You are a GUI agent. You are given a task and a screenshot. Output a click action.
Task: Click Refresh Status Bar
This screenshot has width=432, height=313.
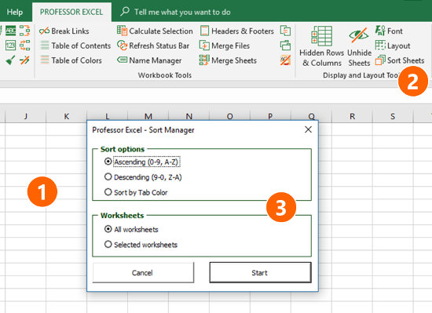click(x=153, y=45)
